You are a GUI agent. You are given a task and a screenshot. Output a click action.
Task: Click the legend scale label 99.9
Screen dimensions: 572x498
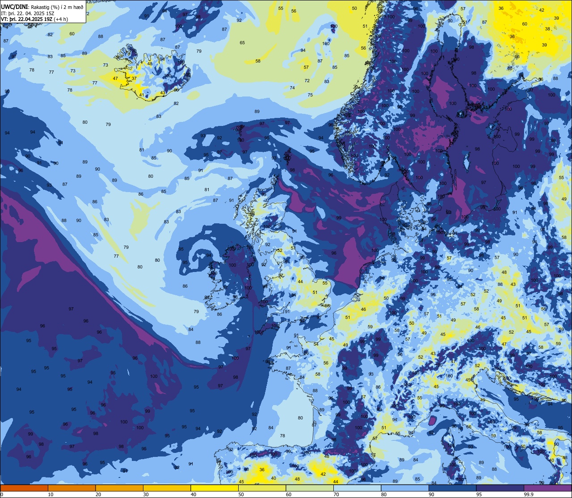pyautogui.click(x=528, y=494)
